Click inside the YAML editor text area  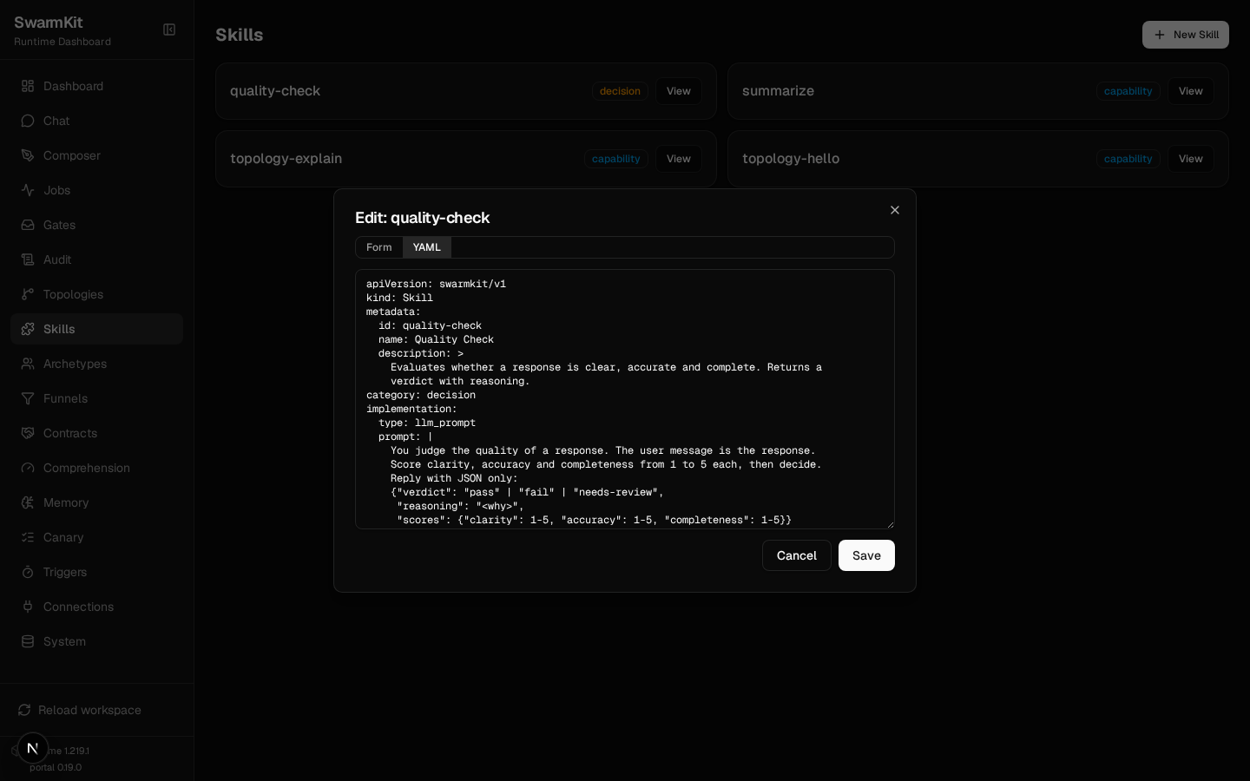point(625,399)
